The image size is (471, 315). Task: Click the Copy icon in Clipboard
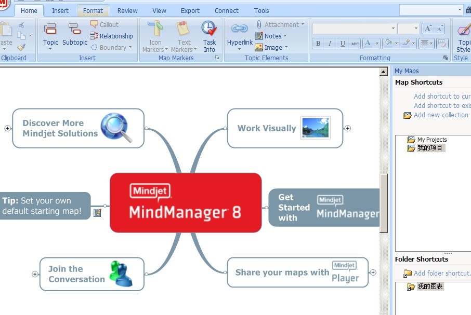21,36
